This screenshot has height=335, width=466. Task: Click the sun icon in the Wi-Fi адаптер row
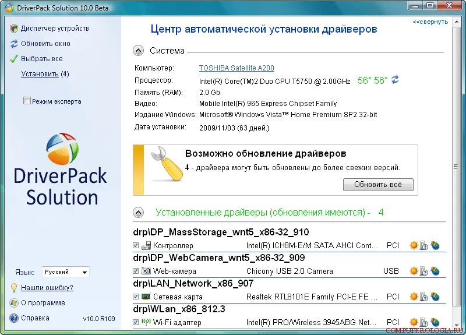tap(414, 322)
